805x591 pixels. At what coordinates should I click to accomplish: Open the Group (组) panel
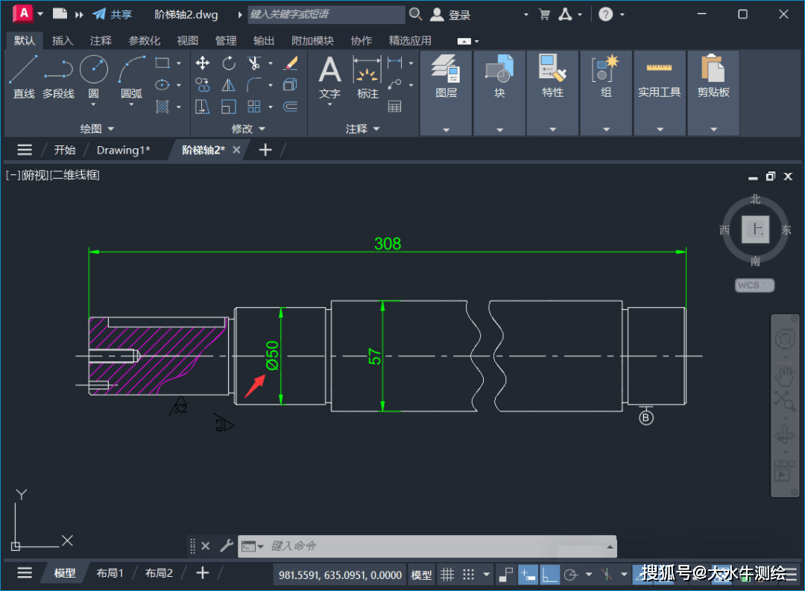tap(606, 93)
